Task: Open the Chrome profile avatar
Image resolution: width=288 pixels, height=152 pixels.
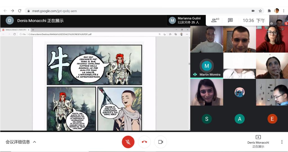Action: [x=277, y=11]
